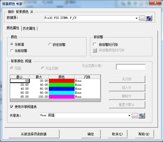This screenshot has height=142, width=163.
Task: Click the magenta color swatch row
Action: pyautogui.click(x=62, y=97)
